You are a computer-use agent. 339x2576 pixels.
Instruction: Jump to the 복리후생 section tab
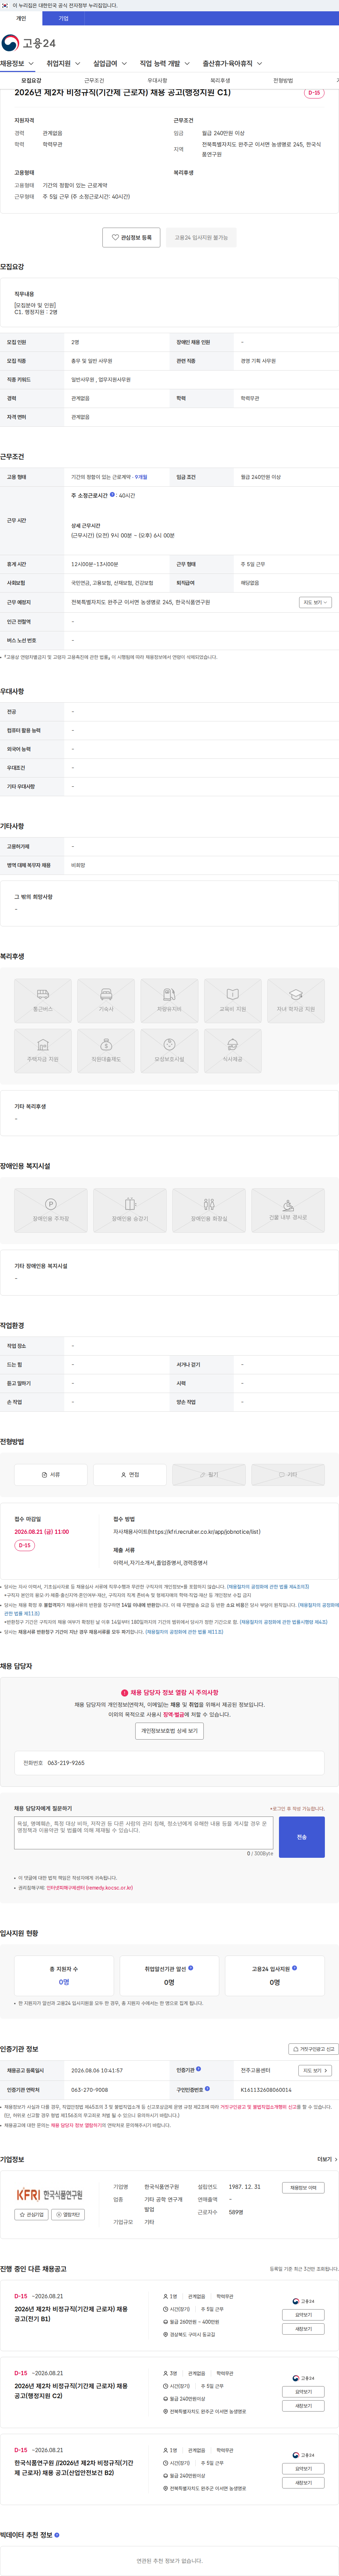pos(220,80)
